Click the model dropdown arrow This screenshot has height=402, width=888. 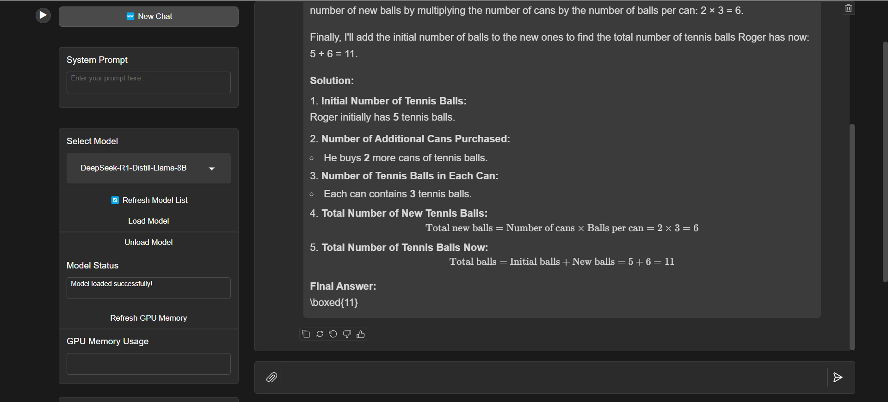click(212, 169)
